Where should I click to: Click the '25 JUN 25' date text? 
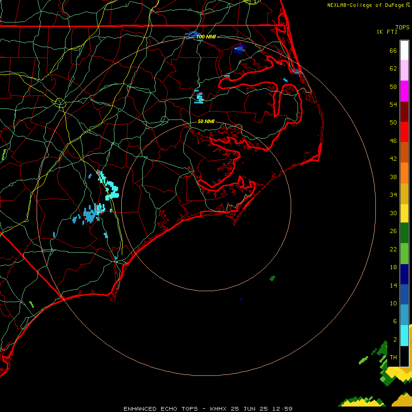pyautogui.click(x=249, y=409)
